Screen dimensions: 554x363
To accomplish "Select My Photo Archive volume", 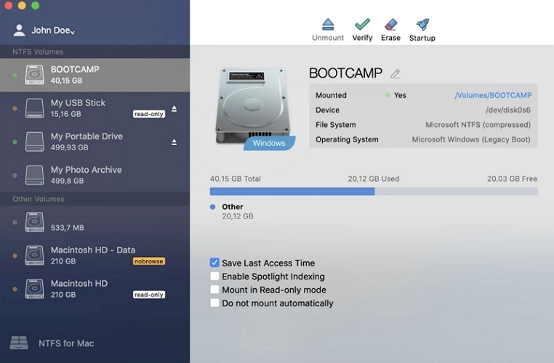I will coord(95,175).
